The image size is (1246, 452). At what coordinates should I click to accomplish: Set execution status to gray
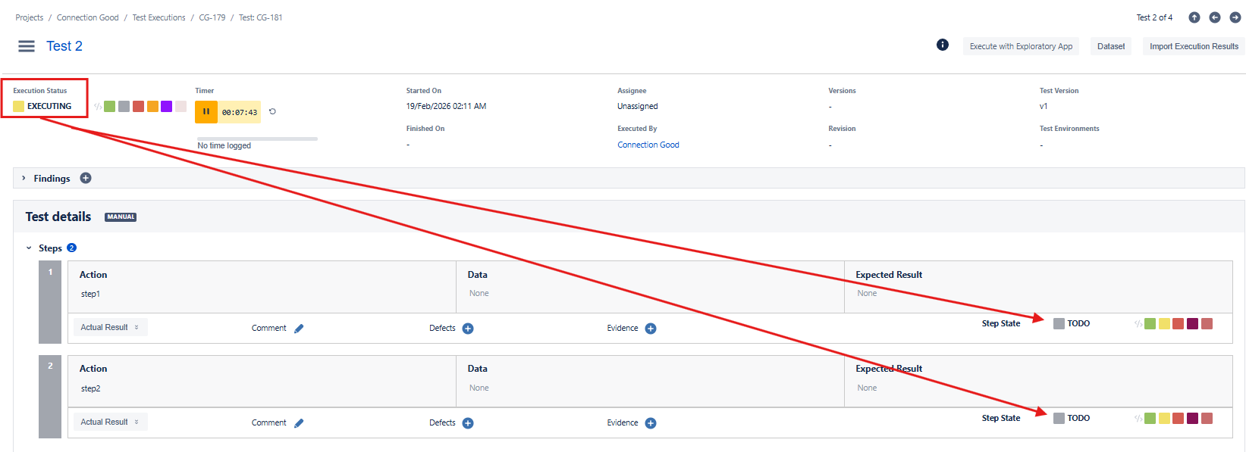click(124, 106)
